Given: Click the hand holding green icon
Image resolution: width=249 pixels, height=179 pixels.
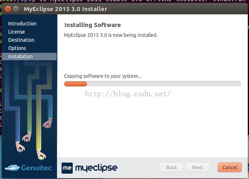Looking at the screenshot, I should point(41,155).
